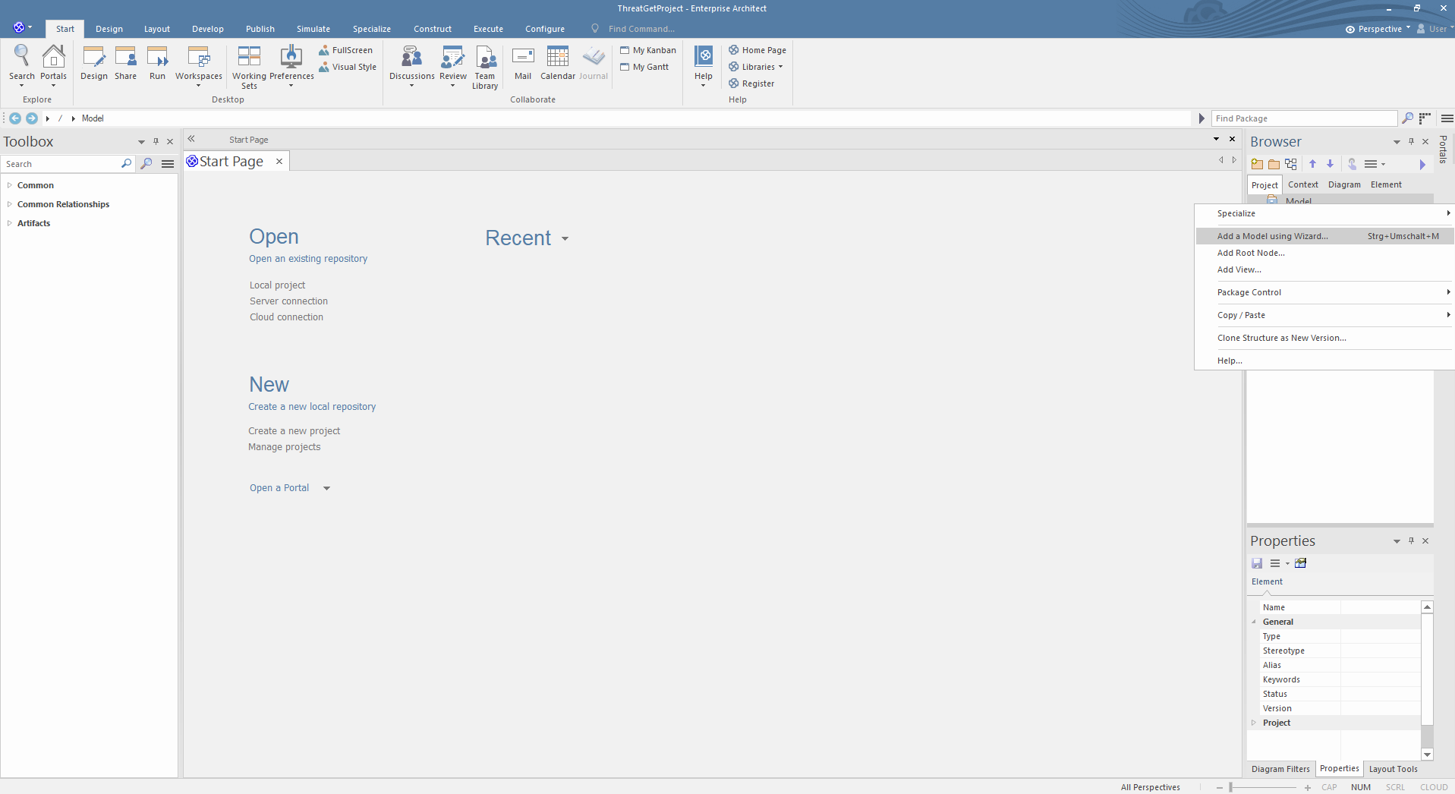Click the Working Sets icon
The image size is (1455, 794).
[249, 57]
